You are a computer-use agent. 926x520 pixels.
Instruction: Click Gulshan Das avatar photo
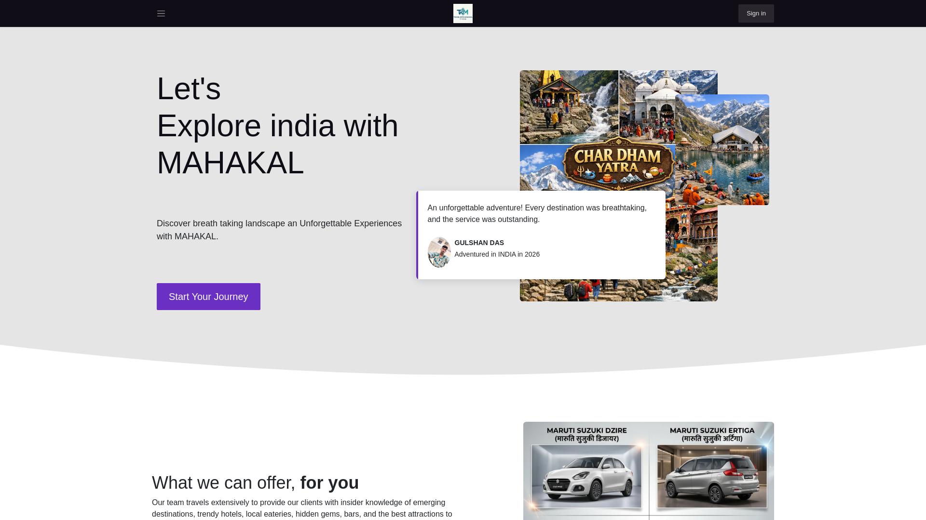click(x=439, y=252)
